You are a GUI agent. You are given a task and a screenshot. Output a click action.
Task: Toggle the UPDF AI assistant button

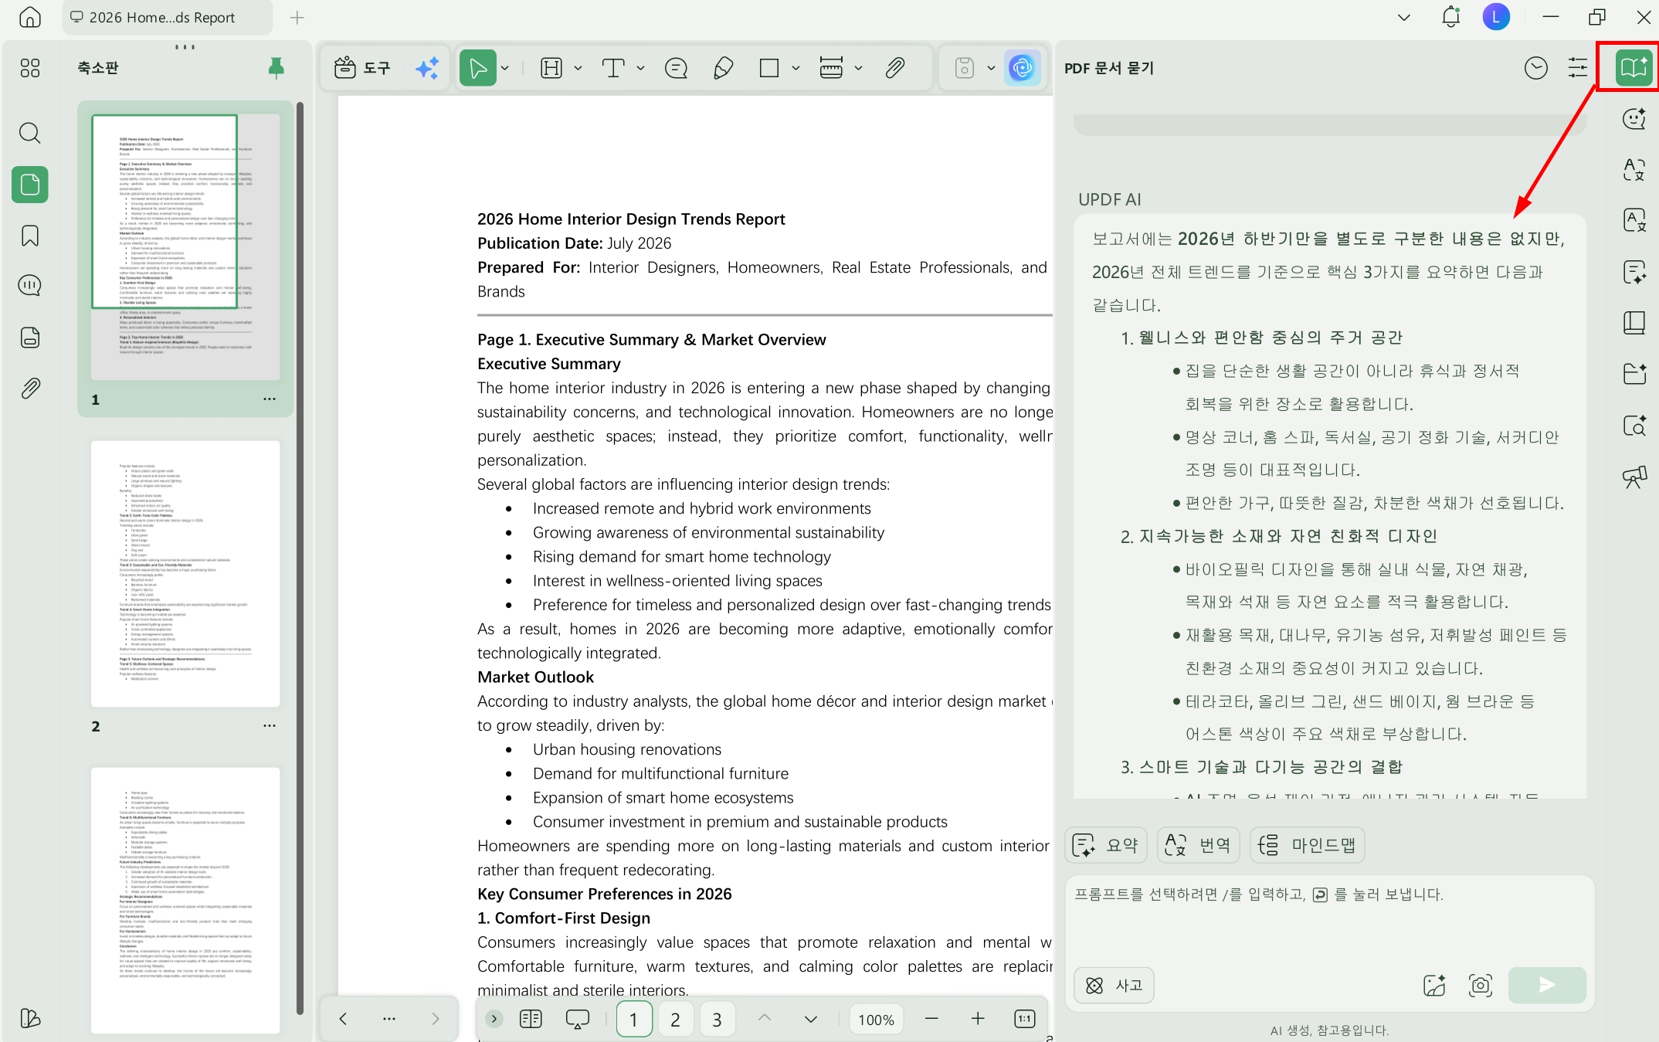(x=1022, y=68)
